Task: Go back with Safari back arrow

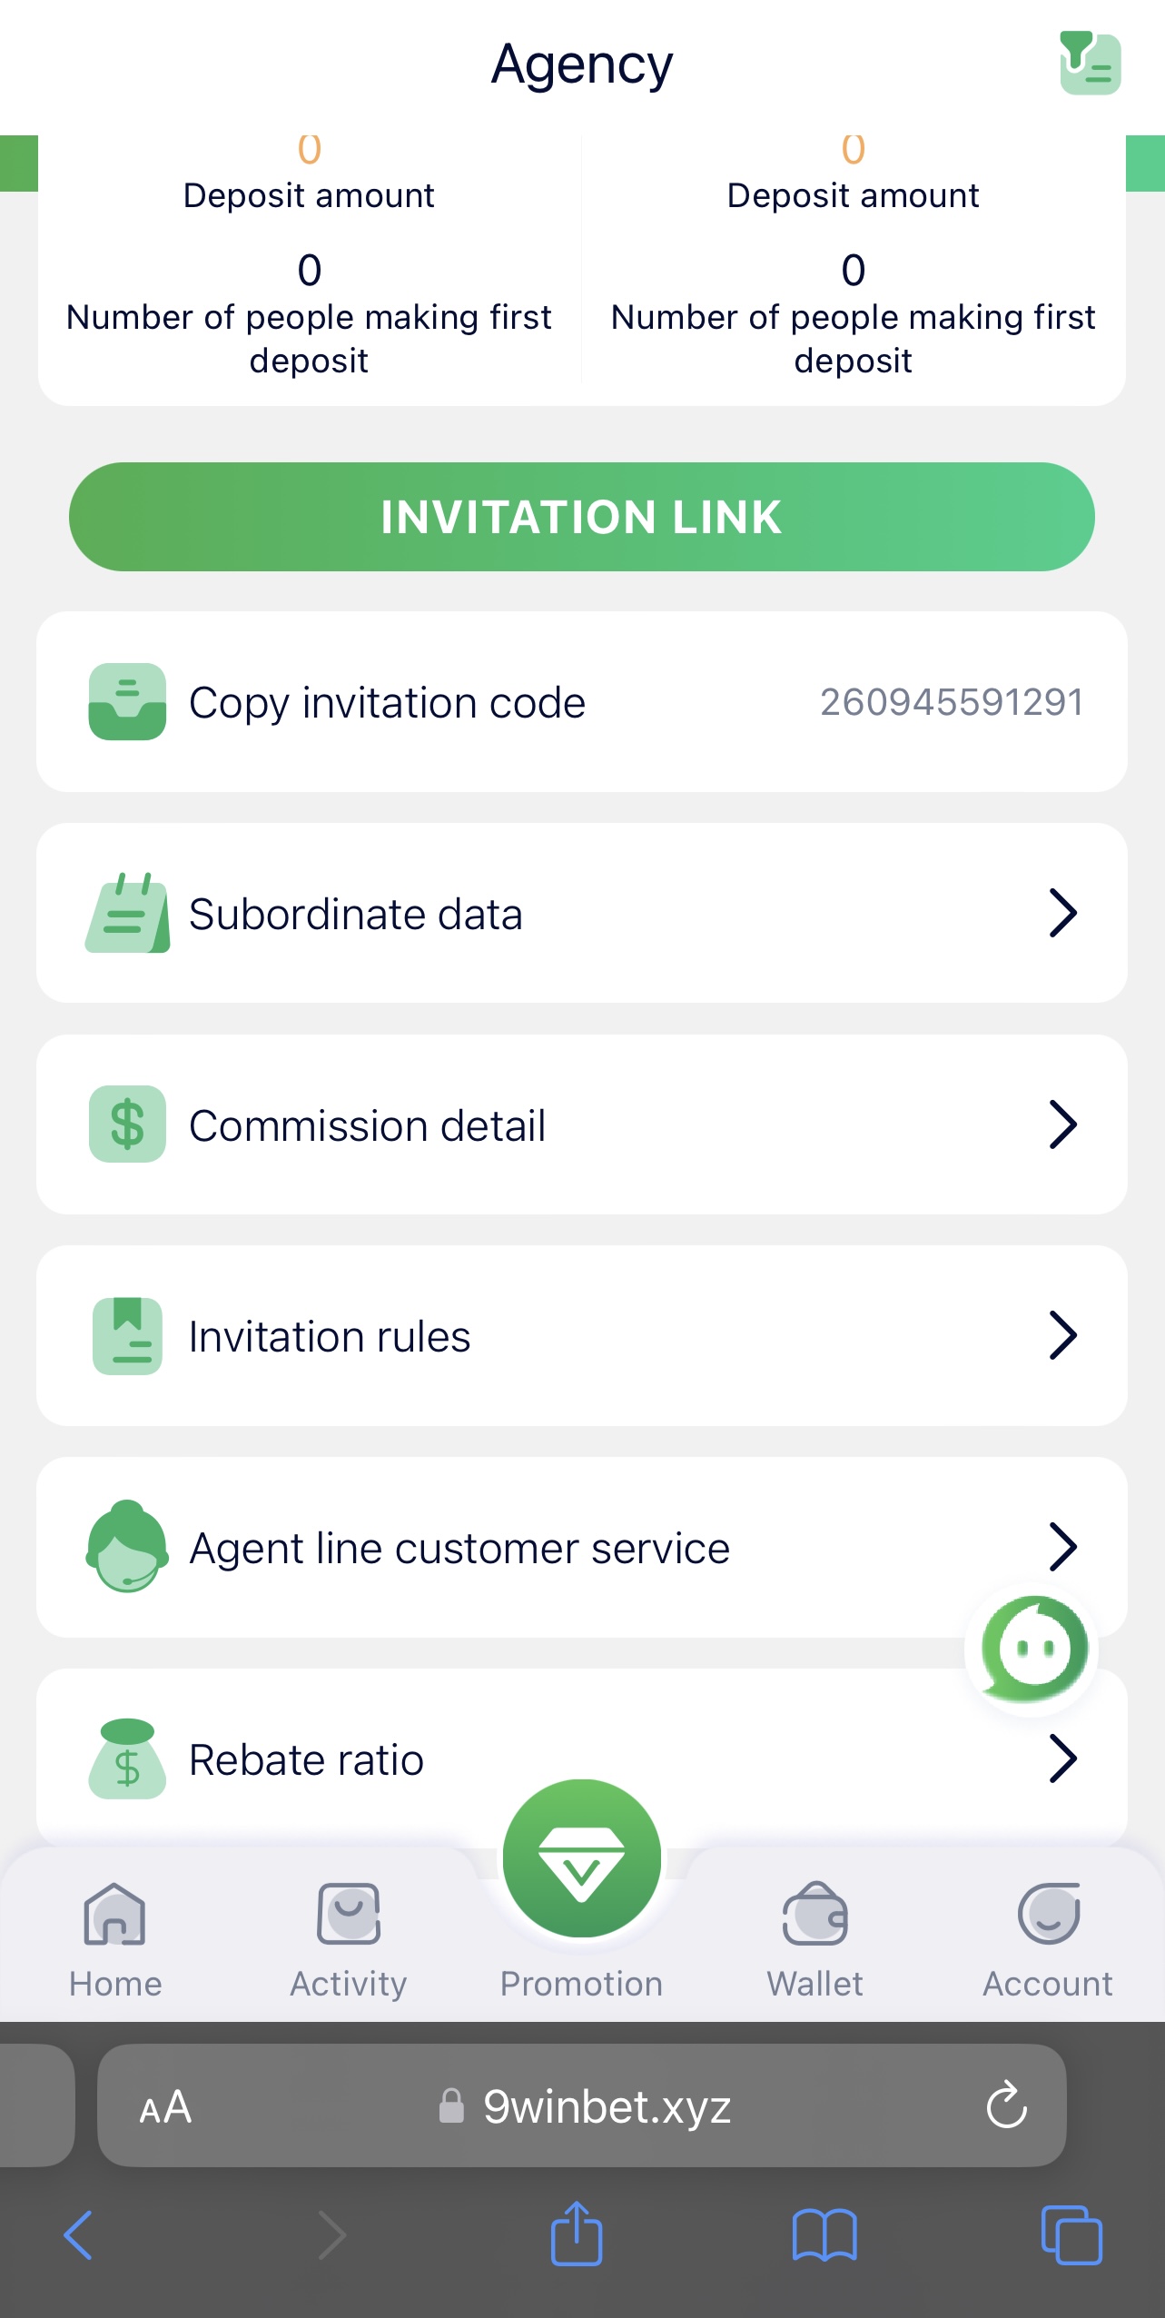Action: [79, 2234]
